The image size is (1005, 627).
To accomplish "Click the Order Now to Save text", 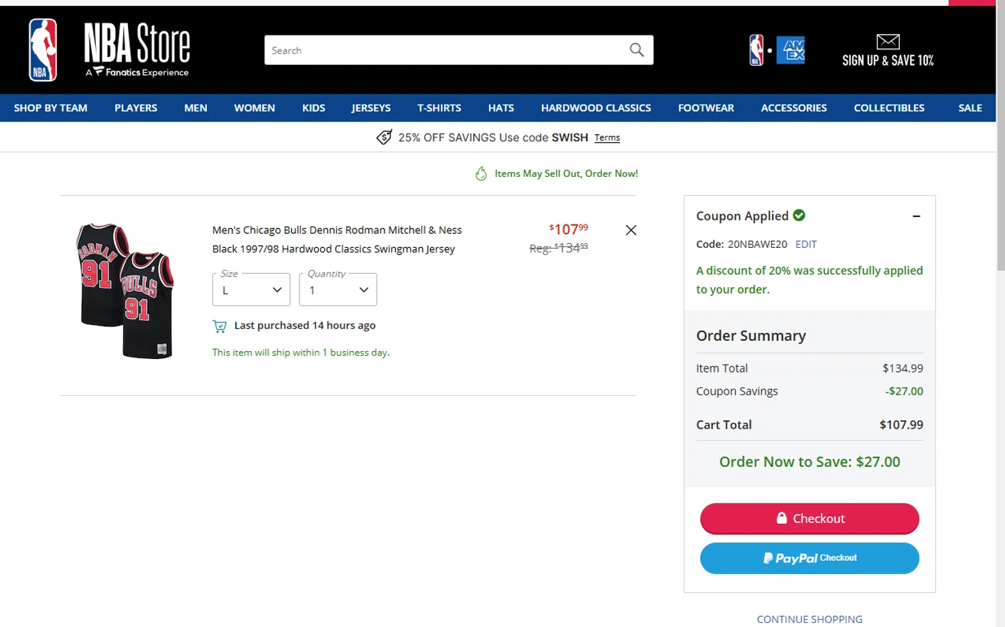I will [809, 462].
